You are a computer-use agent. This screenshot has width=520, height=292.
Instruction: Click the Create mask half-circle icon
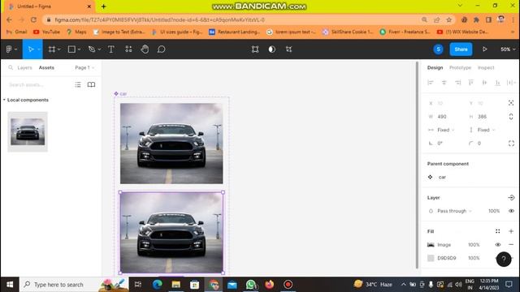click(x=272, y=49)
